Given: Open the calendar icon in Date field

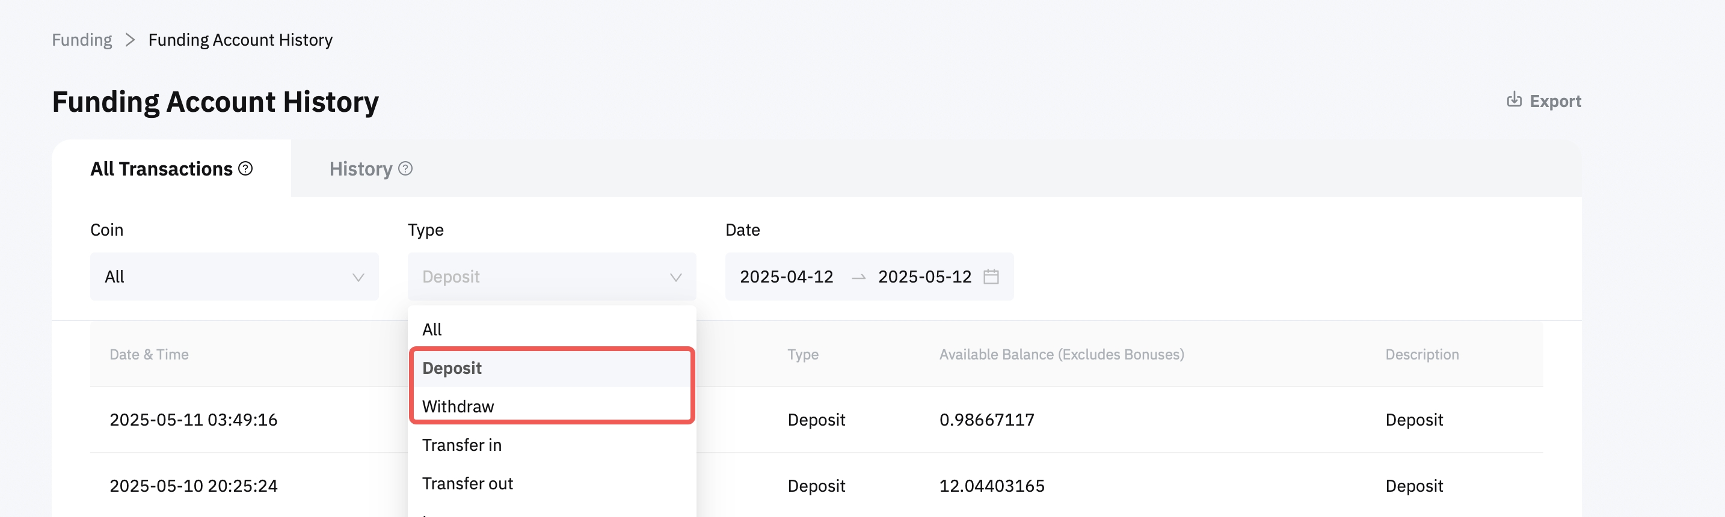Looking at the screenshot, I should click(991, 277).
